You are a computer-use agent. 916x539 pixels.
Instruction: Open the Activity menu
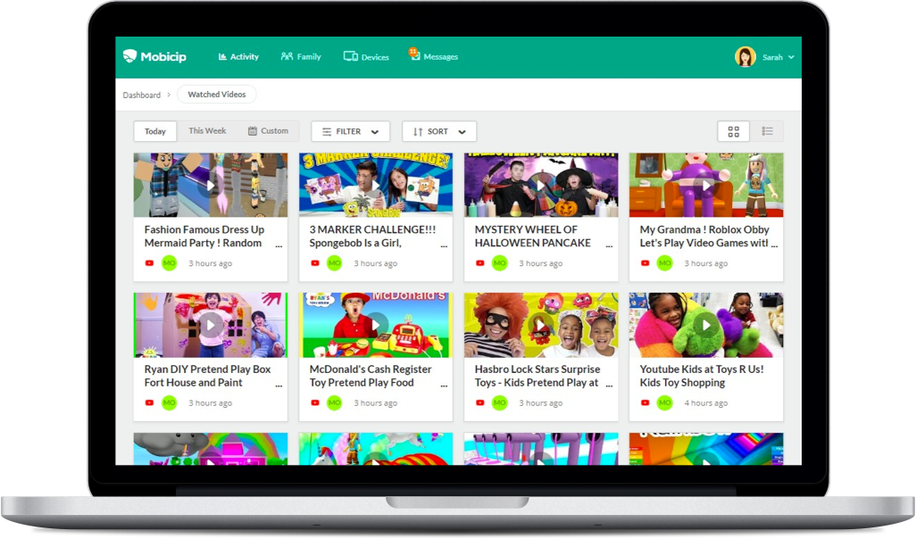tap(238, 56)
